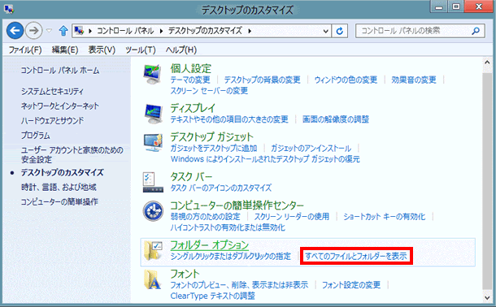Open ネットワークとインターネット in sidebar
The image size is (496, 307).
pos(60,106)
